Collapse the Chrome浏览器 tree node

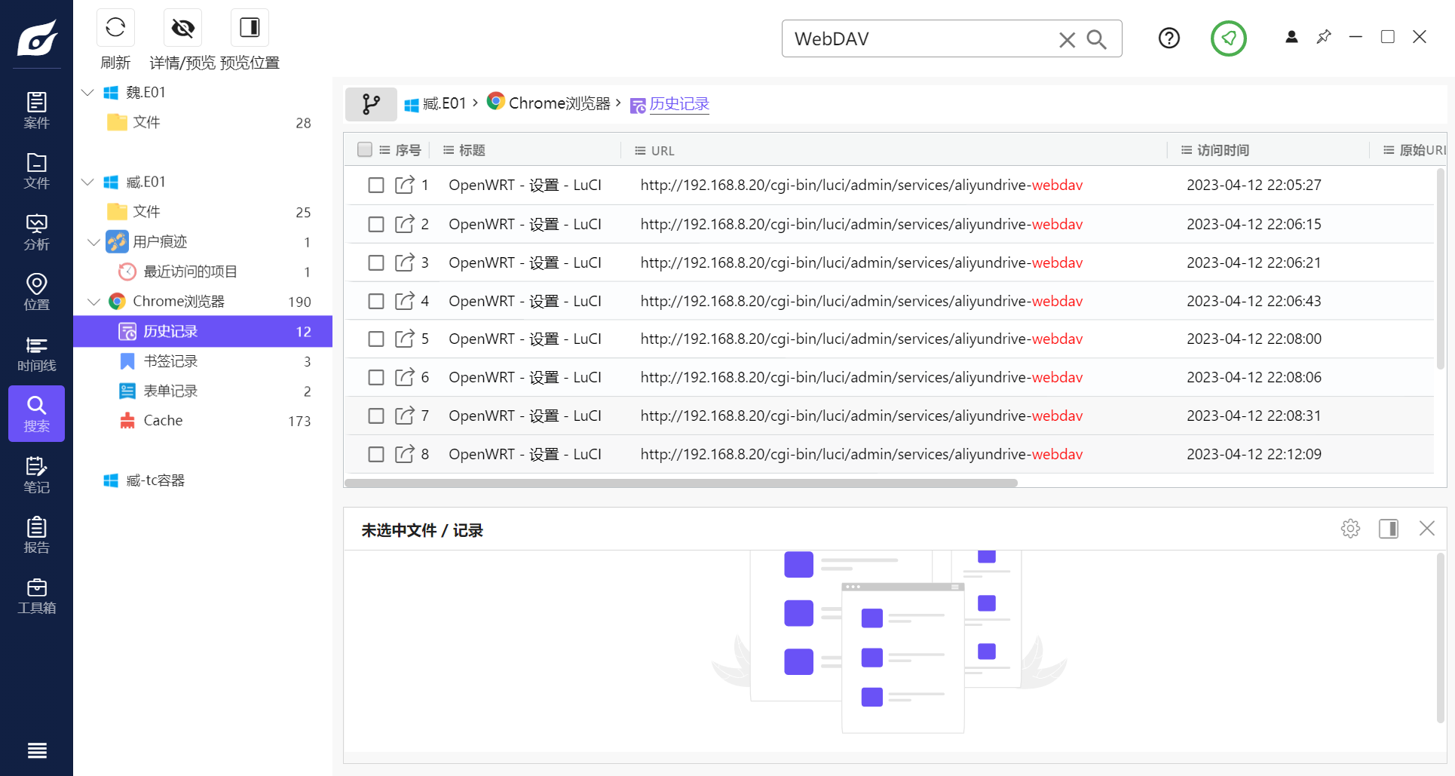tap(93, 301)
